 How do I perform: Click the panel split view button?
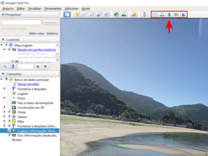pyautogui.click(x=13, y=66)
